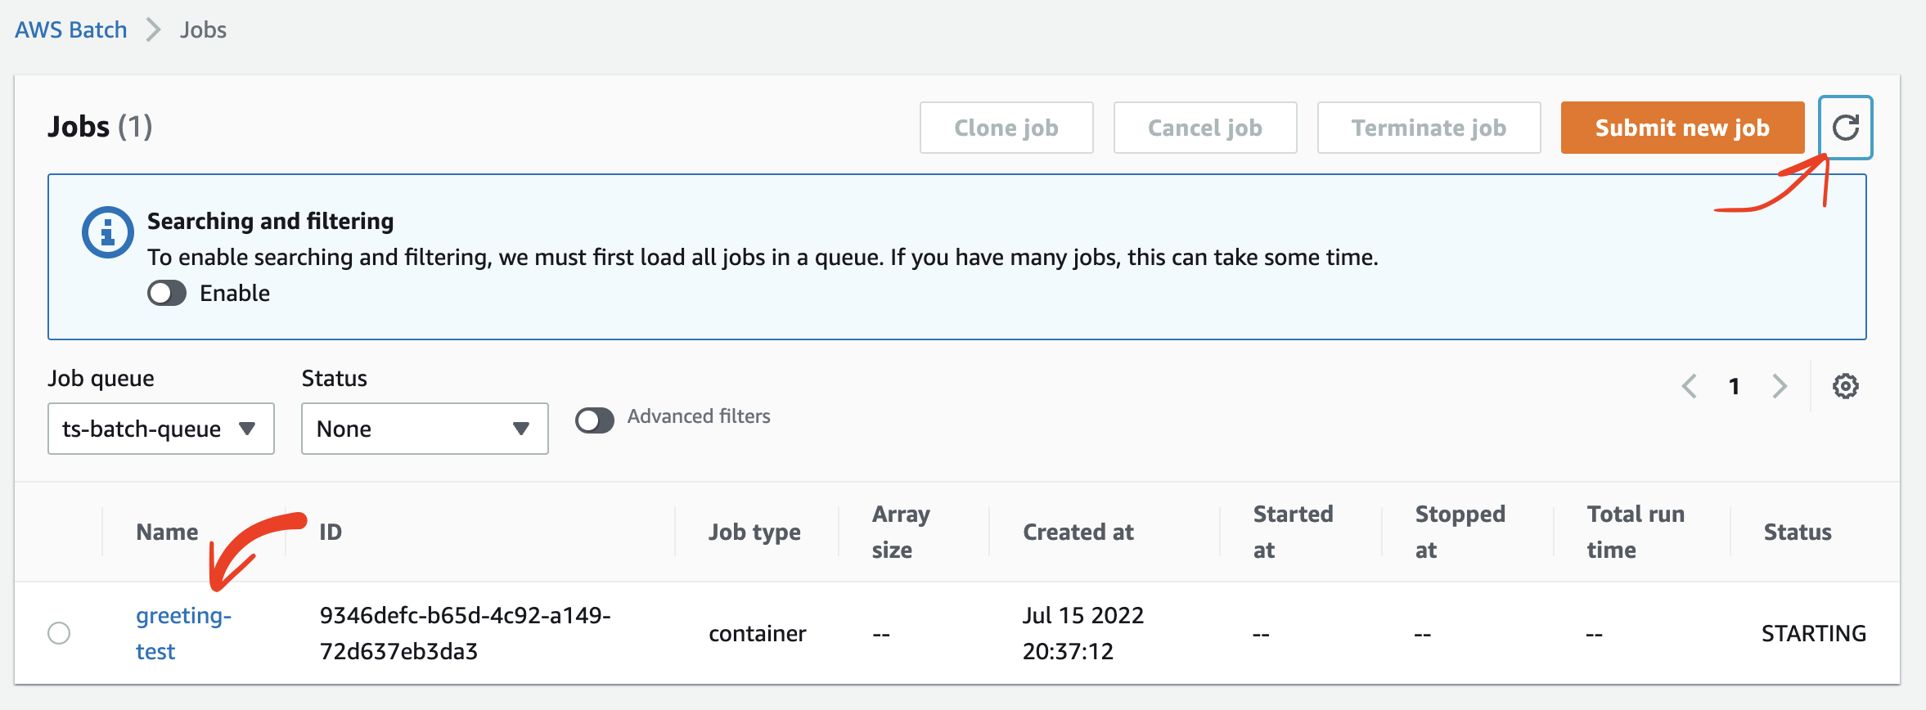Click the Jobs (1) heading
Screen dimensions: 1926x710
pyautogui.click(x=100, y=127)
